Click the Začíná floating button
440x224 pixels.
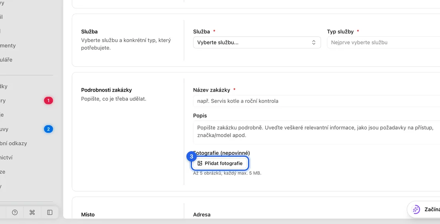tap(424, 210)
